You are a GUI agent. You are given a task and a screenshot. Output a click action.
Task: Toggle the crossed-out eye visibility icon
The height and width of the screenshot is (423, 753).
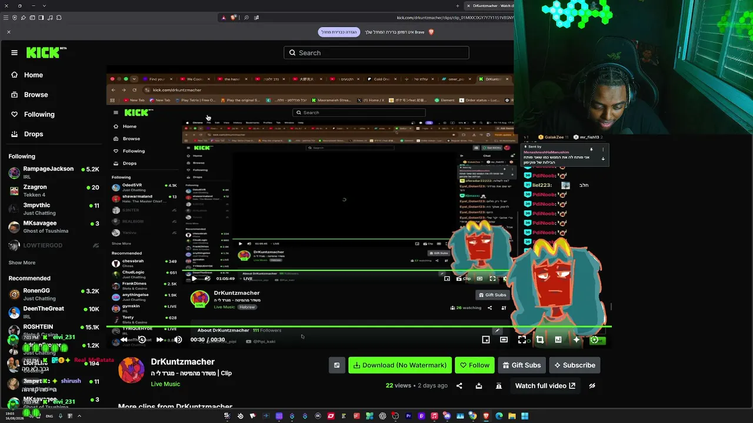(592, 386)
